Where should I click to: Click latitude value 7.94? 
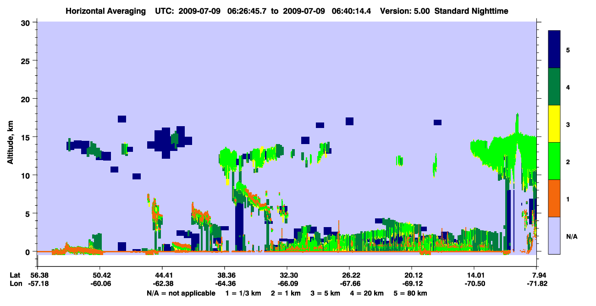click(x=536, y=275)
